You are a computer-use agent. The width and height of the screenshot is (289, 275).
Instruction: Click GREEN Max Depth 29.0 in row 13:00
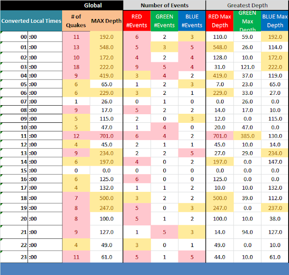247,153
